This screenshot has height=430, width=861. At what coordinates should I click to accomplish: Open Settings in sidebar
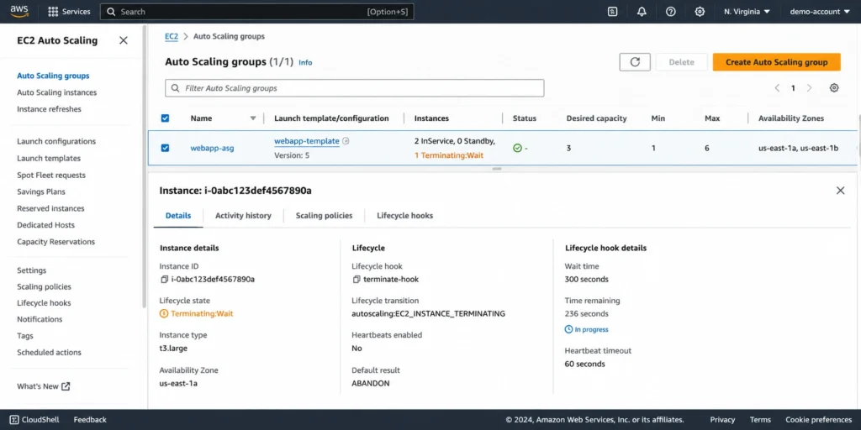click(32, 270)
